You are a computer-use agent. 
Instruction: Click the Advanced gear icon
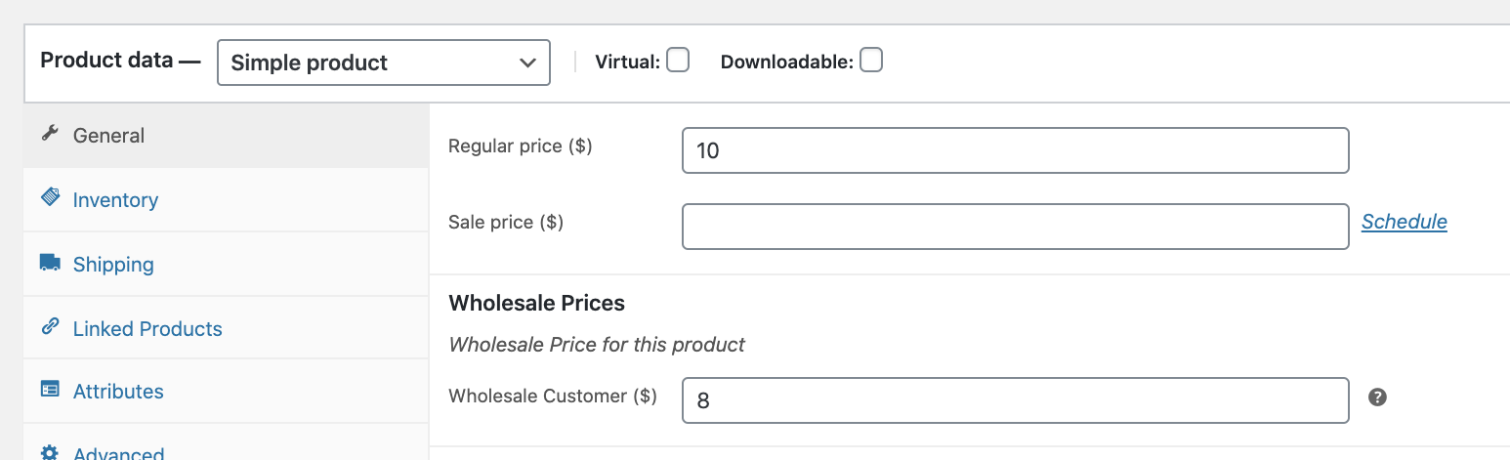[x=50, y=452]
